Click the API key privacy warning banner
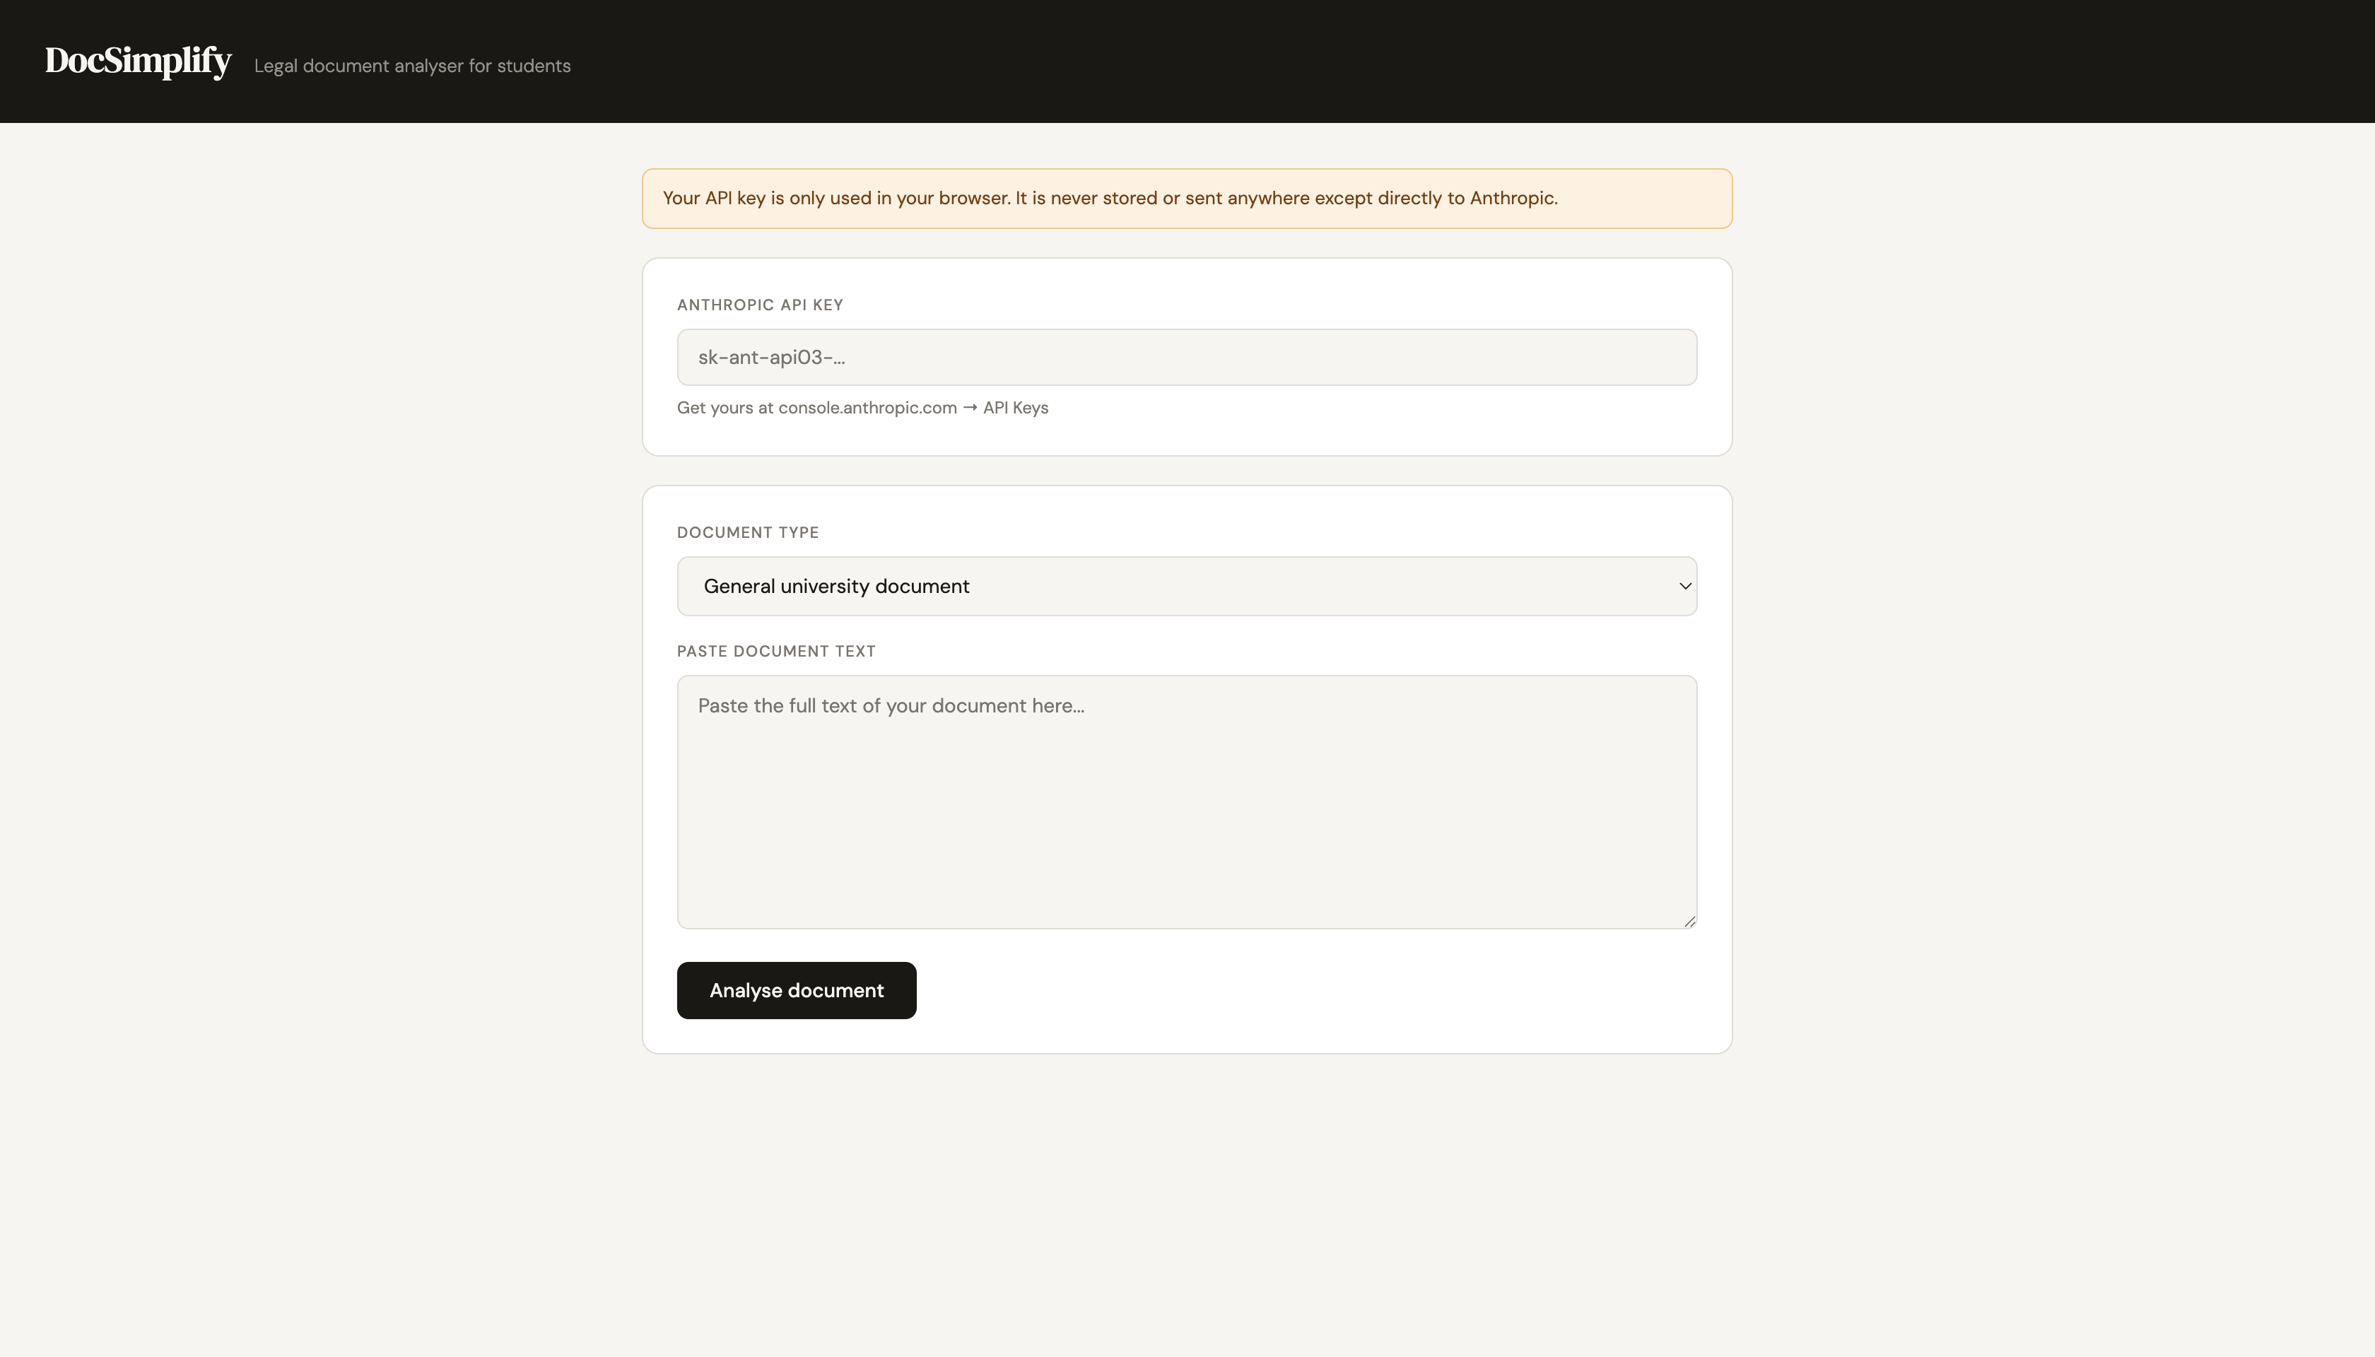2375x1357 pixels. coord(1187,198)
